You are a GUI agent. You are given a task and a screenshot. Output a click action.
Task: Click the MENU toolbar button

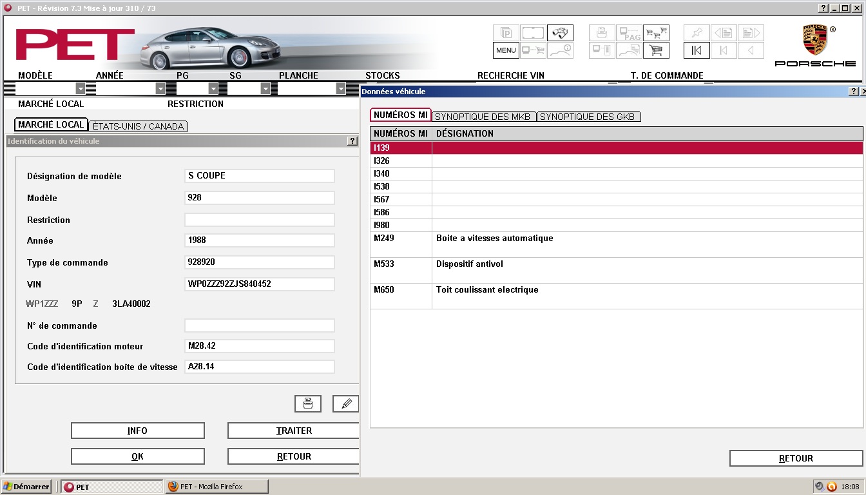(x=506, y=50)
